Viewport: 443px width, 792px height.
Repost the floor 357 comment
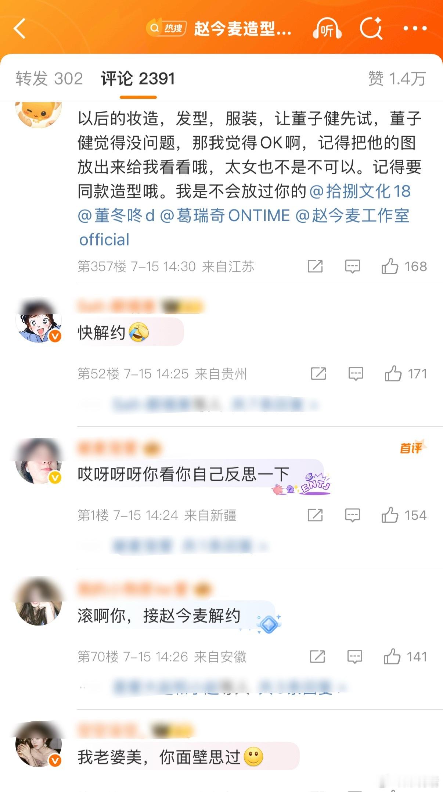tap(315, 266)
